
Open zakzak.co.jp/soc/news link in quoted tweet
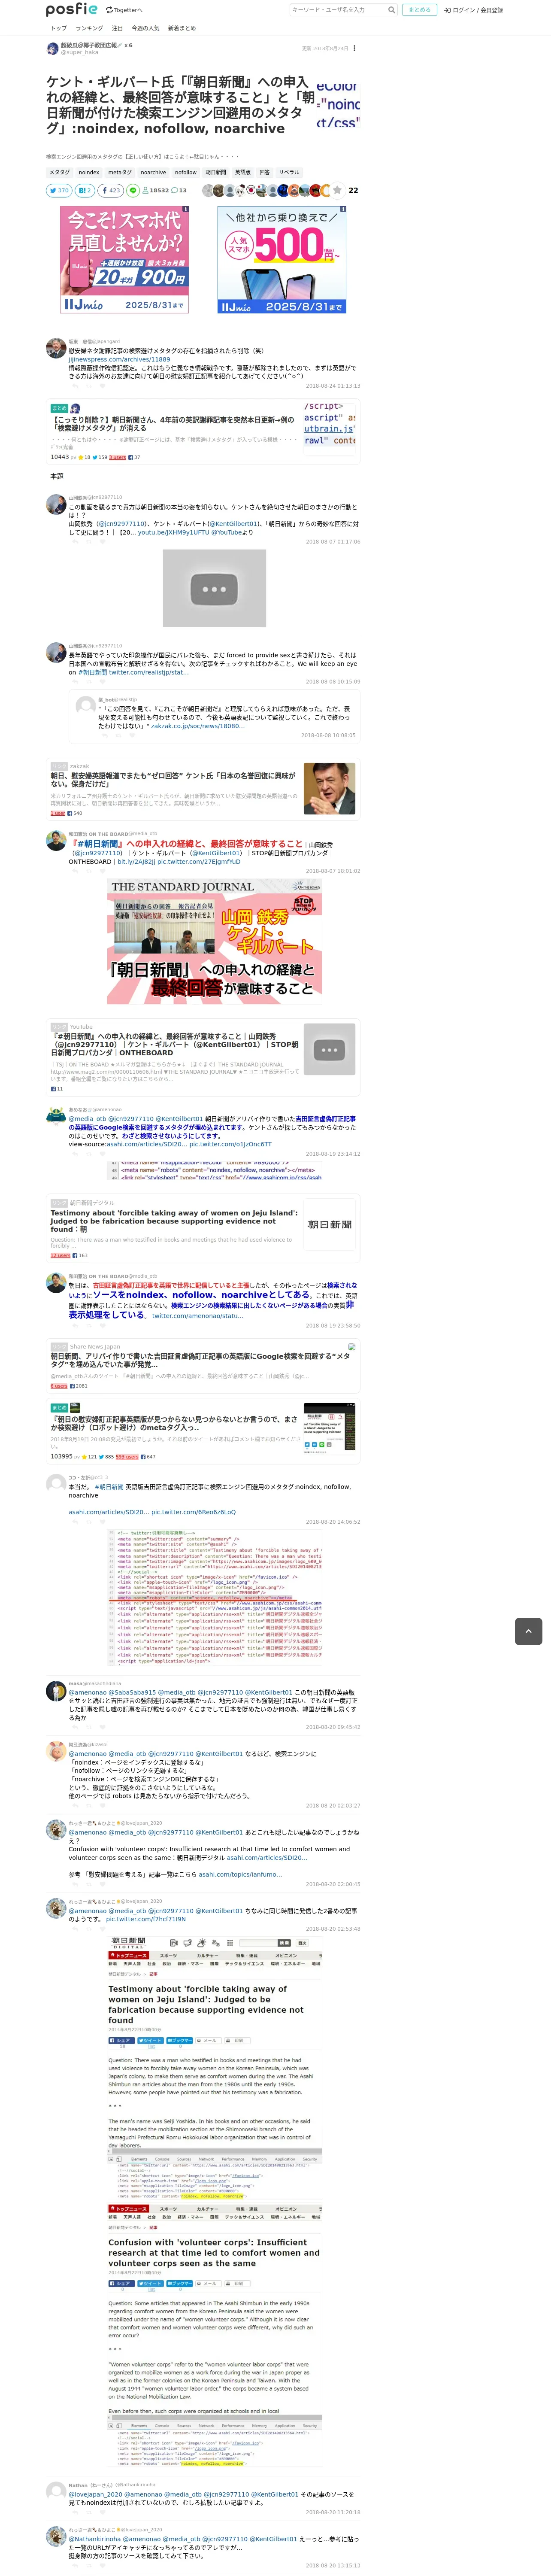click(x=197, y=726)
